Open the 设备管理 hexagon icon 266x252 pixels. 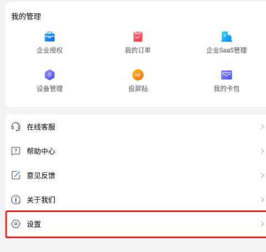(x=50, y=75)
